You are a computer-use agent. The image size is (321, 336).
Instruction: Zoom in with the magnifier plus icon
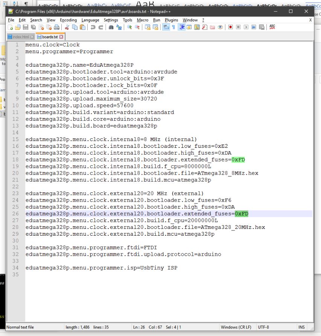pos(129,27)
